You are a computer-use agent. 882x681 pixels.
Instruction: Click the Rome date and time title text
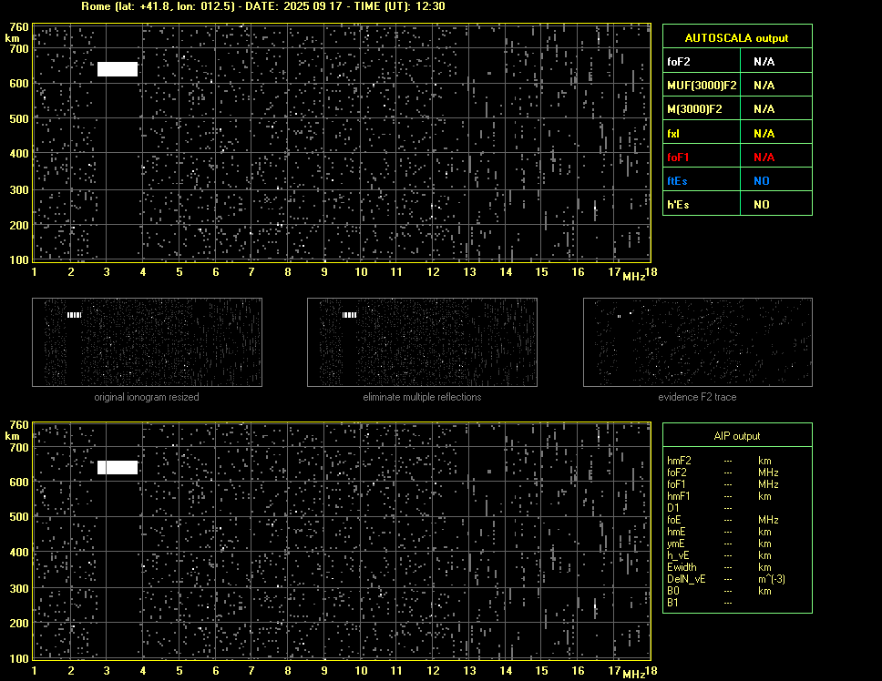[x=262, y=6]
